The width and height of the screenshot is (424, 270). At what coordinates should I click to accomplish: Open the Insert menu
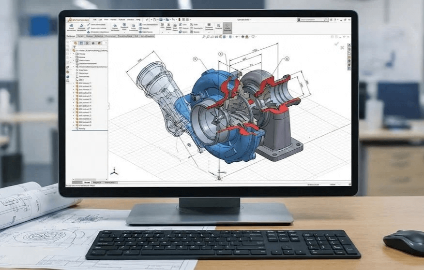[113, 20]
